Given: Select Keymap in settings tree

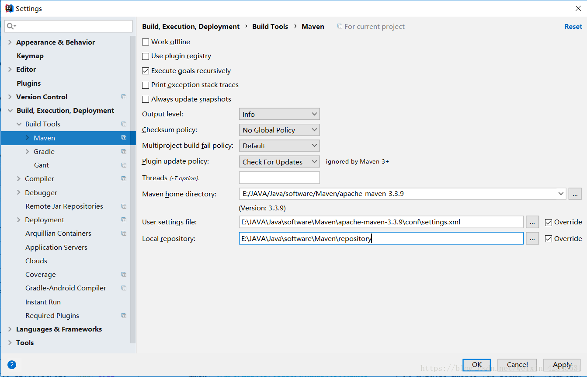Looking at the screenshot, I should pyautogui.click(x=30, y=56).
